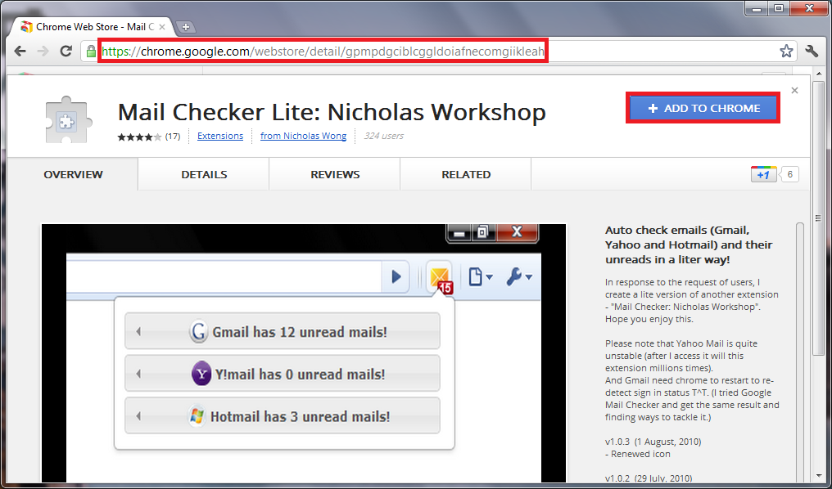Click the browser forward arrow

[43, 52]
